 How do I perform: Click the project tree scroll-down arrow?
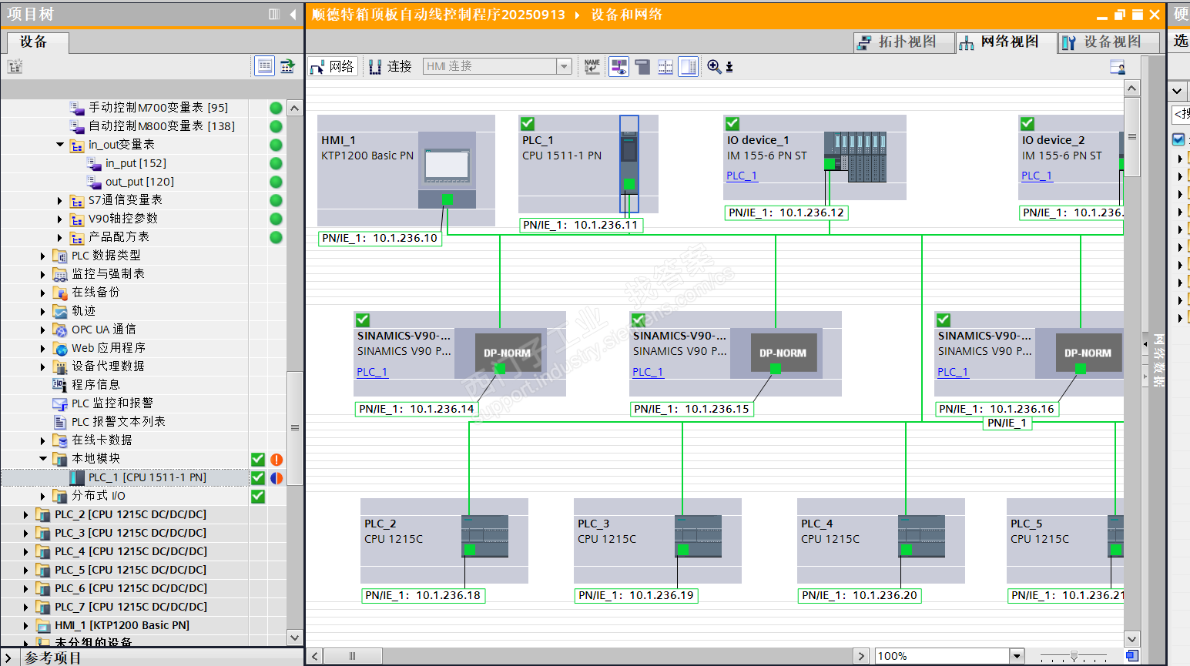click(295, 638)
